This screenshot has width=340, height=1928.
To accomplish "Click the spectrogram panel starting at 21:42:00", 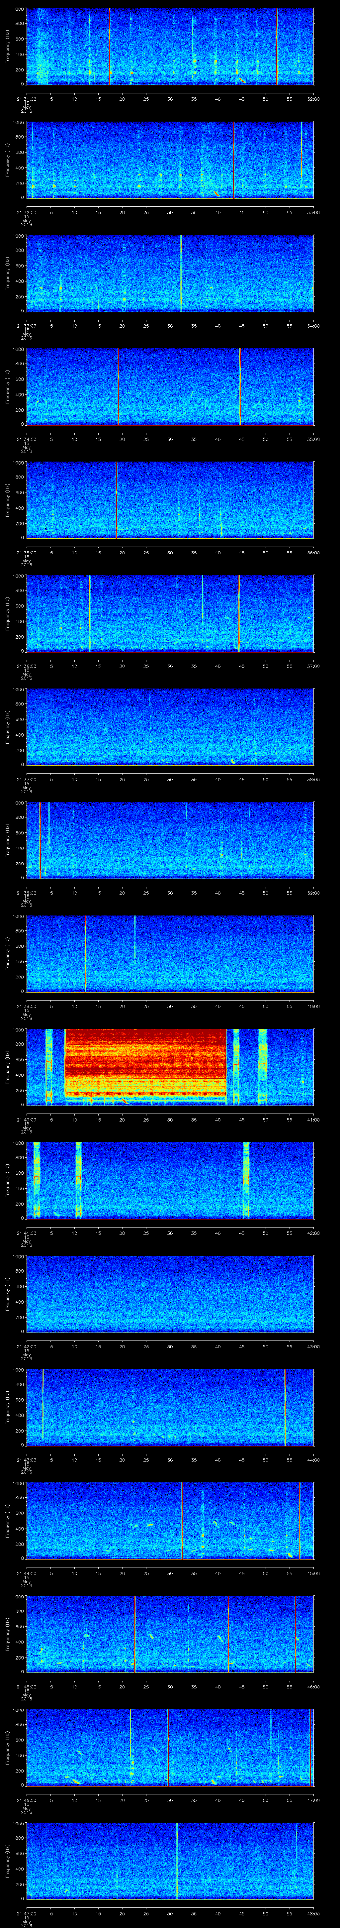I will click(170, 1293).
